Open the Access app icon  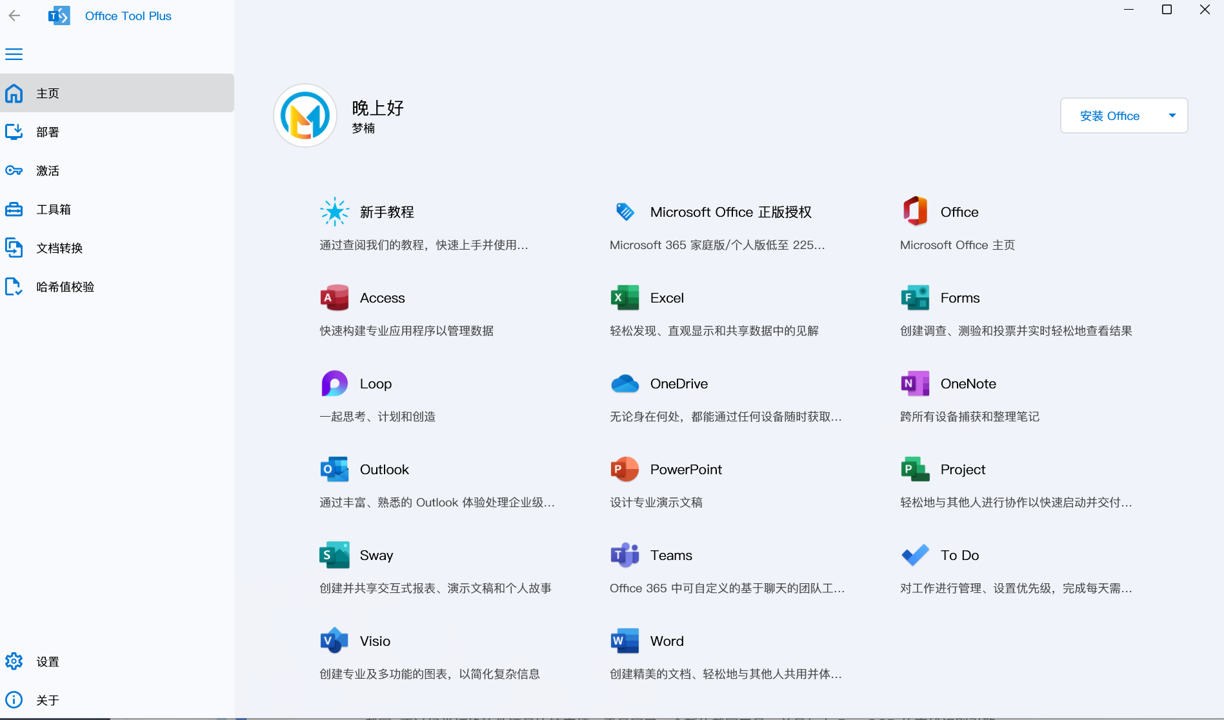tap(334, 297)
